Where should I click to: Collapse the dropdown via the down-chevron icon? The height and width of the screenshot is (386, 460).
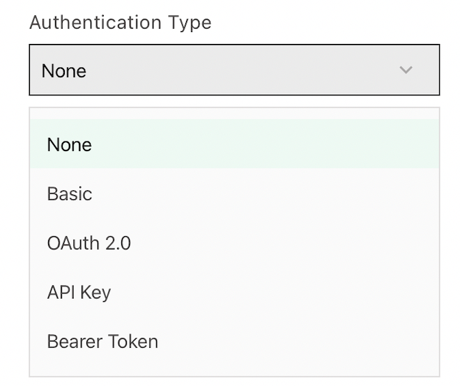406,70
